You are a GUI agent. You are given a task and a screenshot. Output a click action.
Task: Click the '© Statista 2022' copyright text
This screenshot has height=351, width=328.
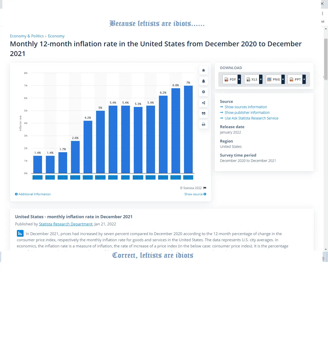[191, 188]
